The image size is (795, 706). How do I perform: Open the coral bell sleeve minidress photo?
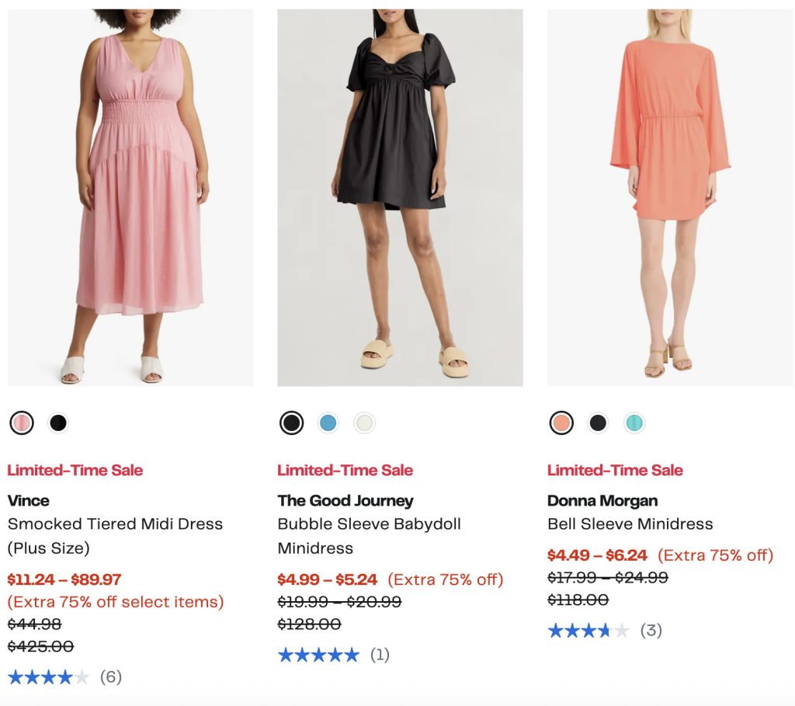click(670, 197)
